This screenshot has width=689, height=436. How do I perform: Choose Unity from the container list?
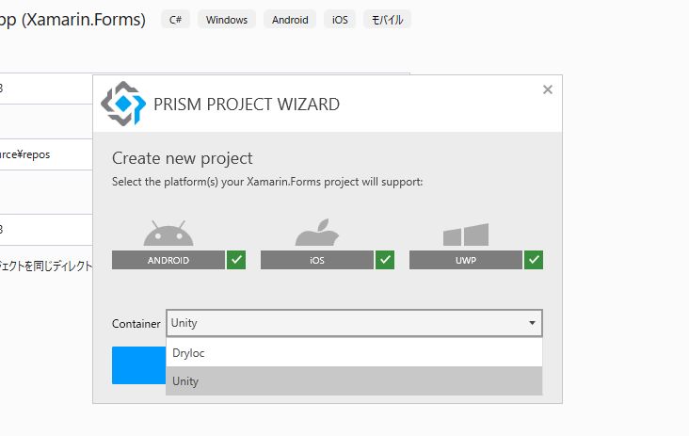[x=354, y=381]
